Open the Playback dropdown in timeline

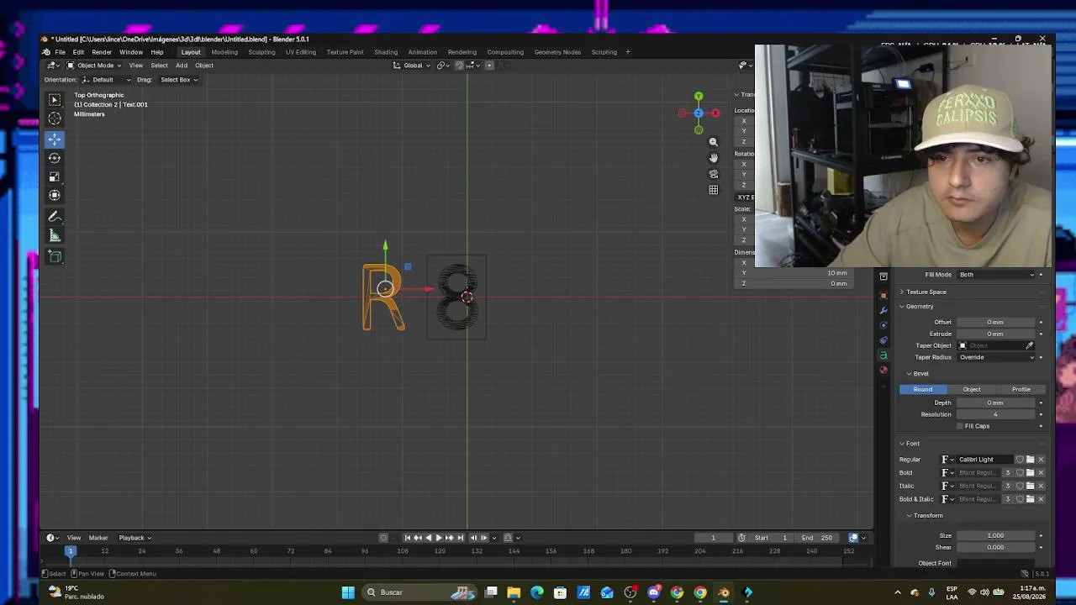tap(134, 538)
